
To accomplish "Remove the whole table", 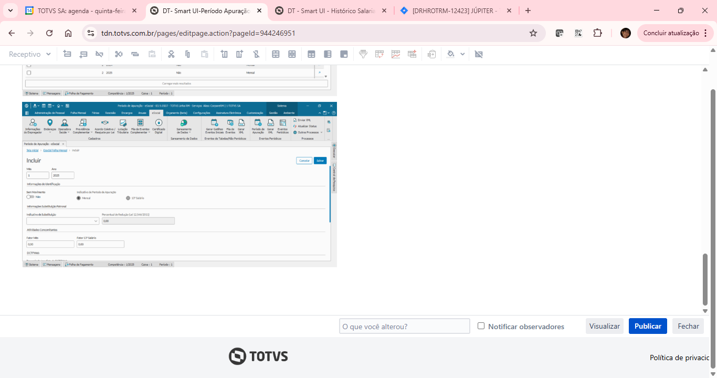I will (479, 54).
